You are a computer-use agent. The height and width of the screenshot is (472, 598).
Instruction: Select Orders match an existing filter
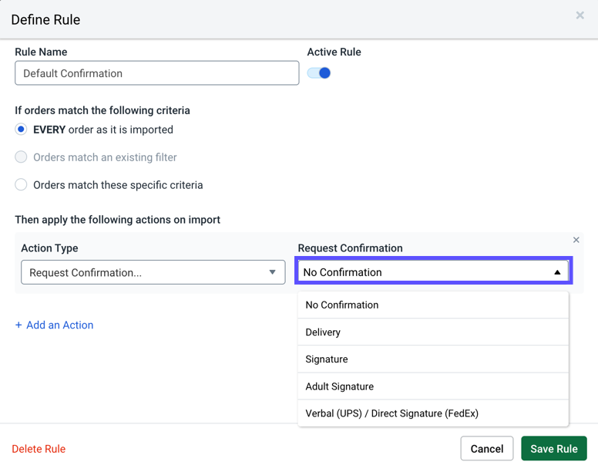21,157
